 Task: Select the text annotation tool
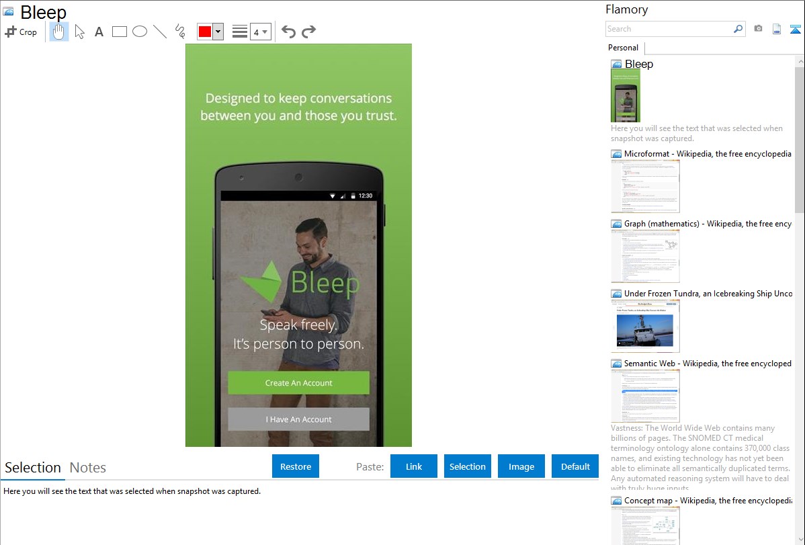99,32
